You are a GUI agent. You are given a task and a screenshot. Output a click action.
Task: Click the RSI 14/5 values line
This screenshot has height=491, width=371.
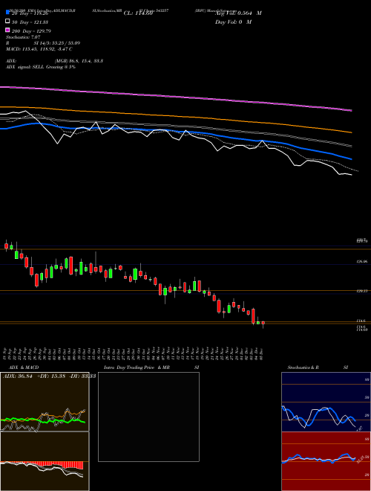coord(43,43)
